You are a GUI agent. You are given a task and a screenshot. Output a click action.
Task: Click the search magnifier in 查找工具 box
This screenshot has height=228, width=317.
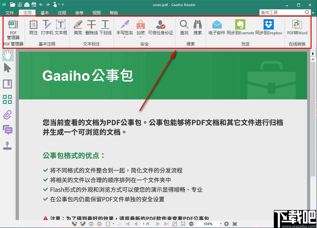click(307, 13)
